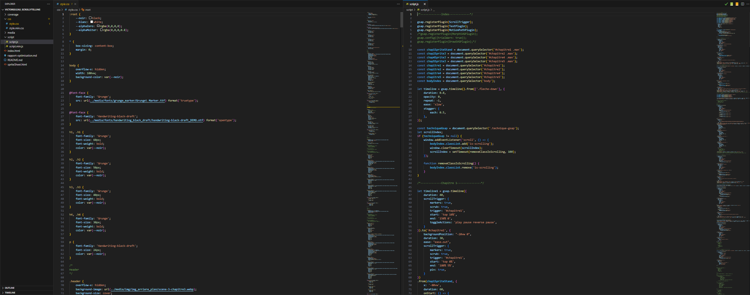The height and width of the screenshot is (295, 750).
Task: Open rapport-optimisation.md file
Action: pos(27,56)
